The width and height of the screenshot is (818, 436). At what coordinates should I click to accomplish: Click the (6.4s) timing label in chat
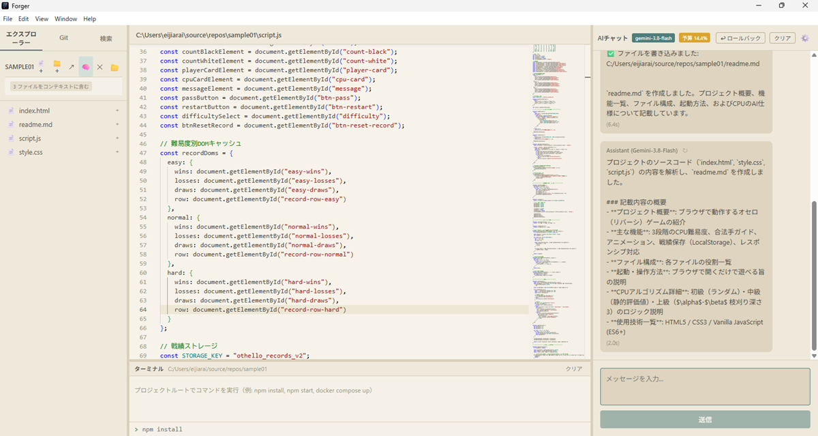coord(613,125)
